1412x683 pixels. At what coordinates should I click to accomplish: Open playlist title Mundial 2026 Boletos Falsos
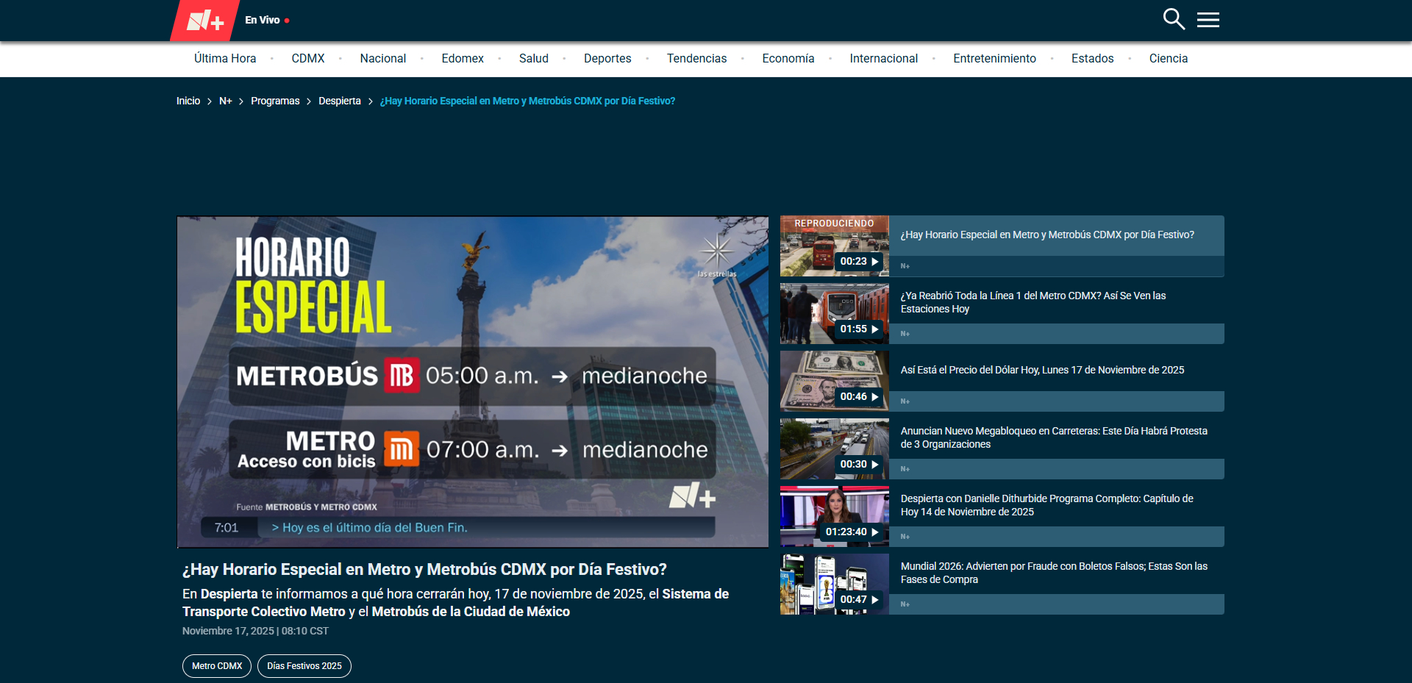1054,573
